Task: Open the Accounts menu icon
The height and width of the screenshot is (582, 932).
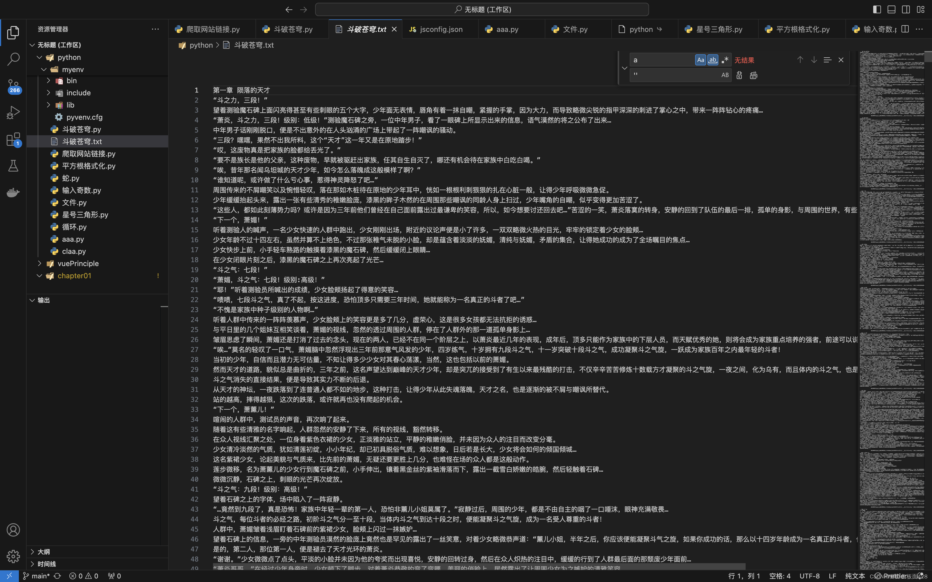Action: 13,530
